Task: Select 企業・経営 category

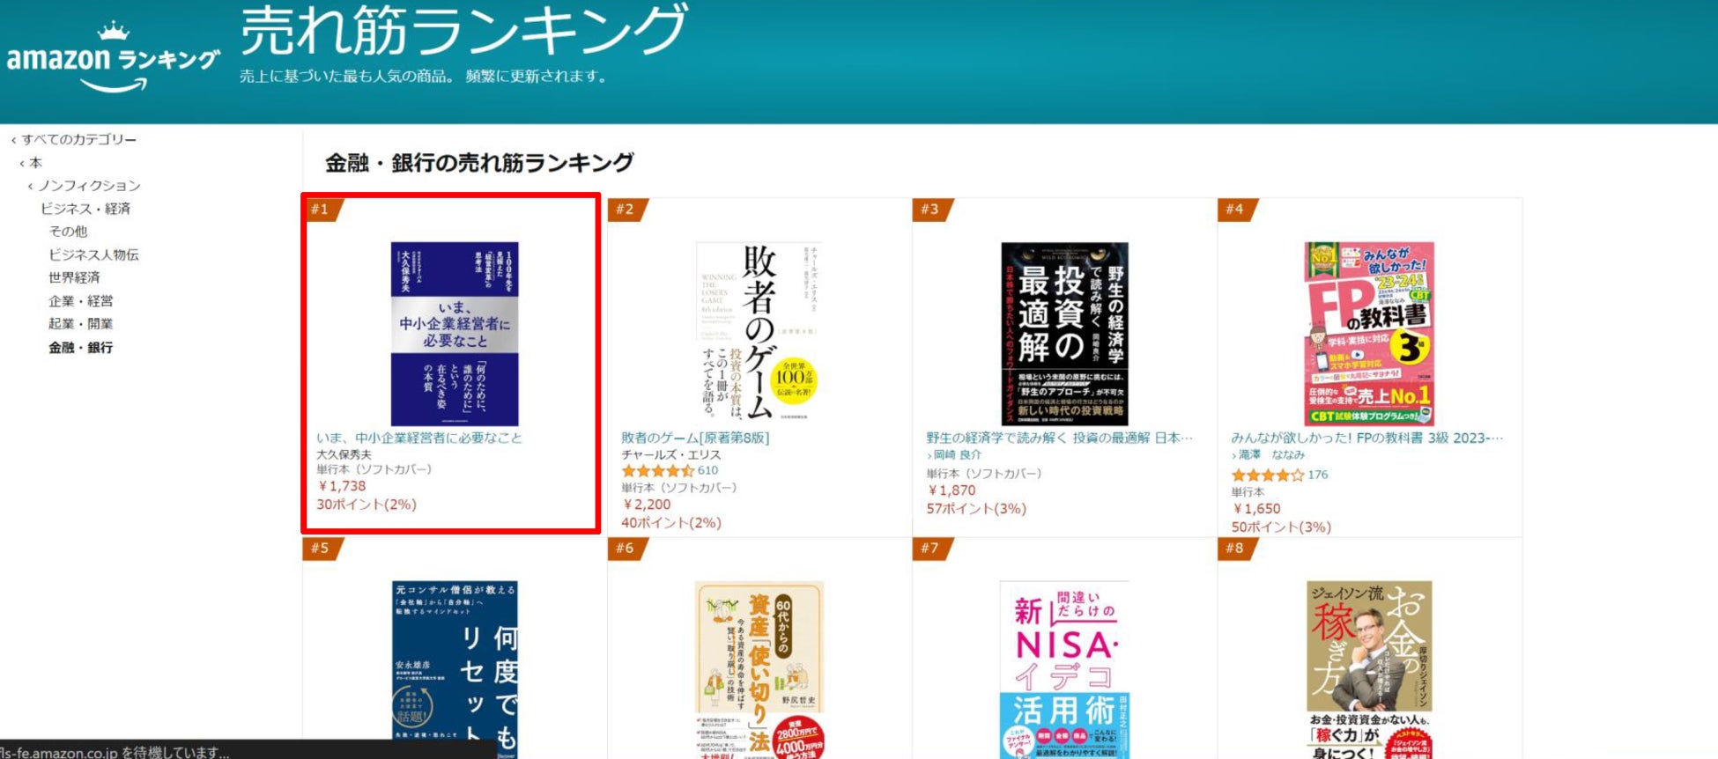Action: tap(80, 301)
